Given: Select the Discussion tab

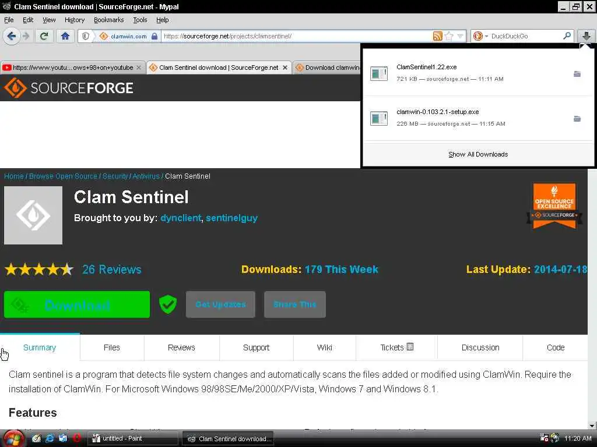Looking at the screenshot, I should pyautogui.click(x=480, y=347).
